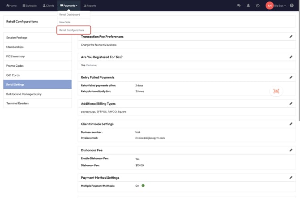Edit Additional Billing Types via pencil
The height and width of the screenshot is (198, 300).
[x=291, y=103]
